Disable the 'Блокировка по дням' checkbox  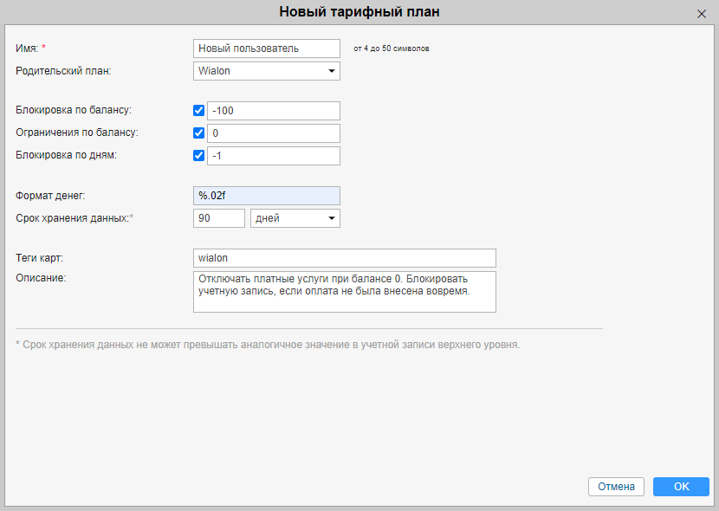click(x=199, y=156)
